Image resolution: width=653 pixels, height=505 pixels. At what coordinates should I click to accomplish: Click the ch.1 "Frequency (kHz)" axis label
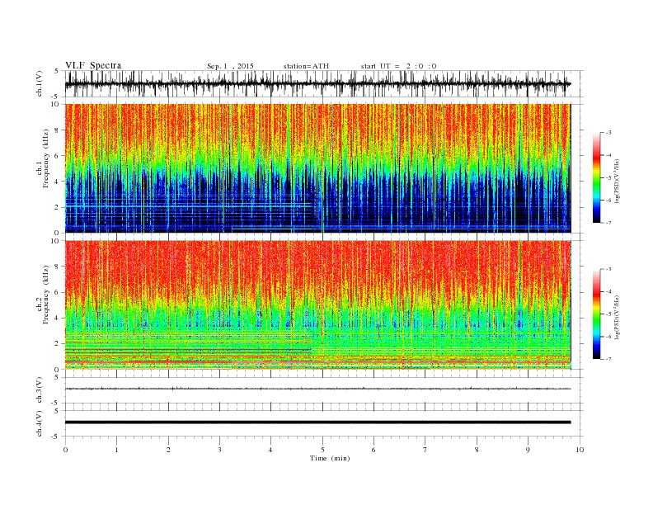point(46,158)
